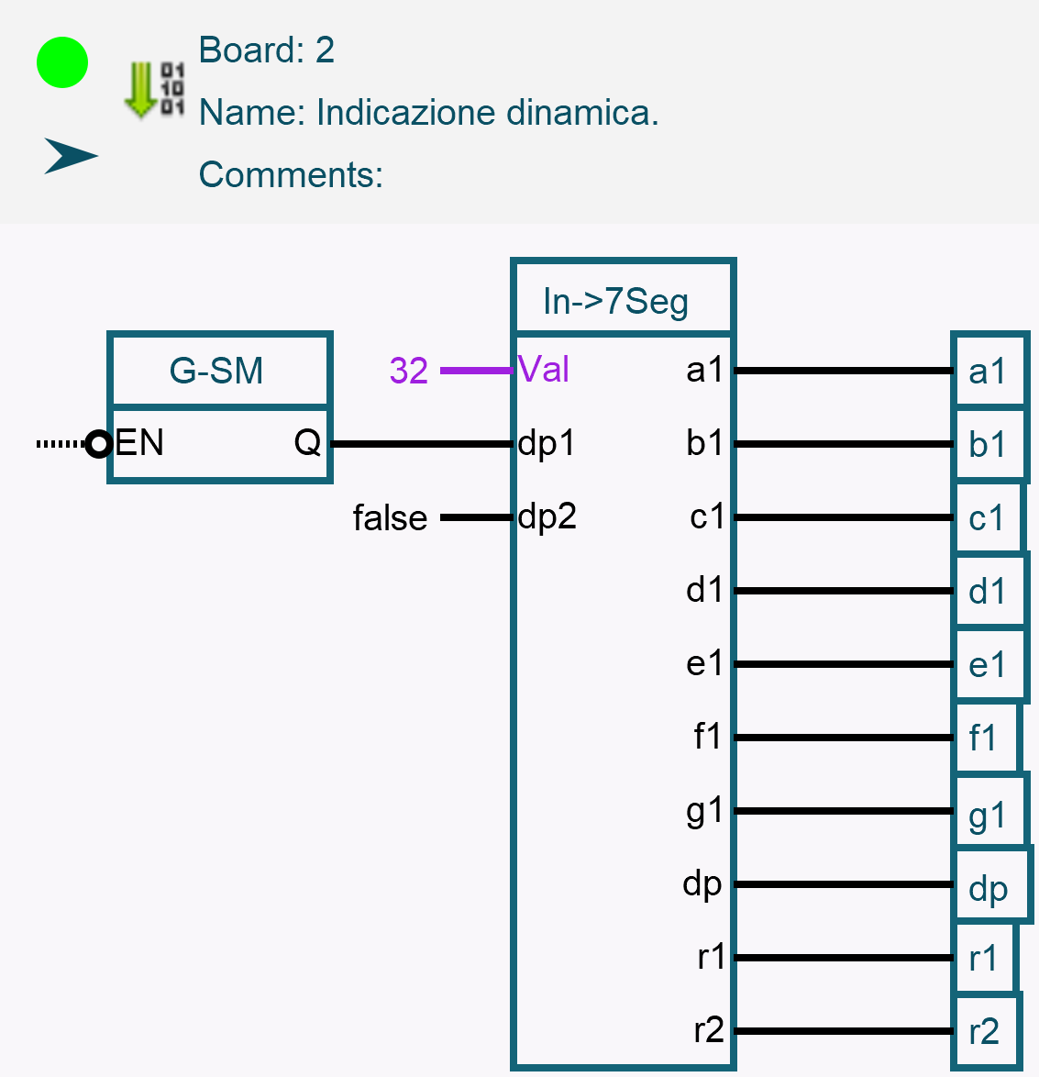1039x1077 pixels.
Task: Click the board Name text line
Action: 428,113
